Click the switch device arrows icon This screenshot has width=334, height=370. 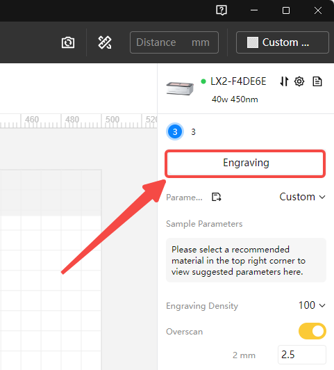click(284, 81)
